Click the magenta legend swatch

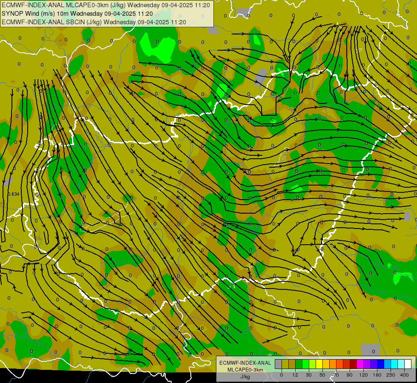pos(360,364)
